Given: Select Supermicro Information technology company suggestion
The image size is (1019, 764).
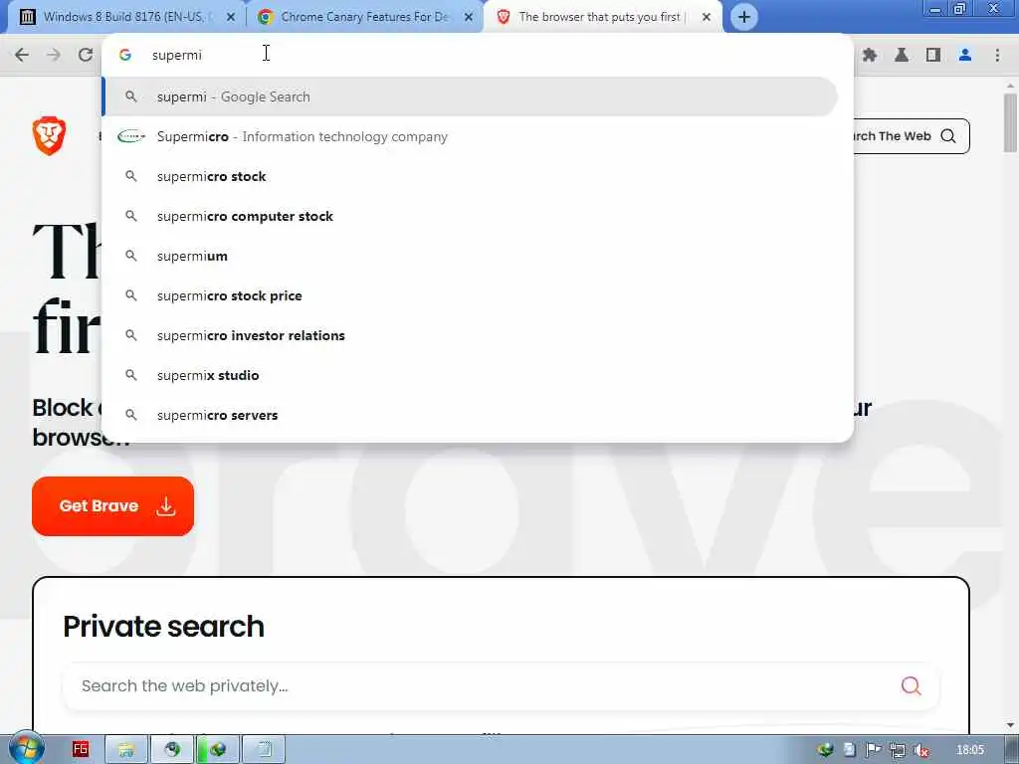Looking at the screenshot, I should 470,136.
